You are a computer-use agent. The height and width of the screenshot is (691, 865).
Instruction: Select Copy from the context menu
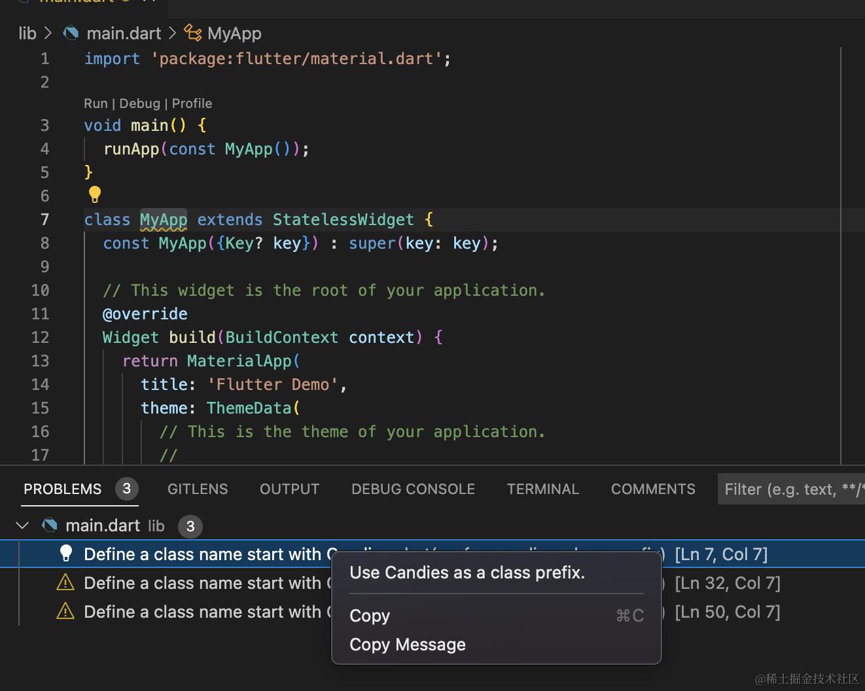(370, 616)
